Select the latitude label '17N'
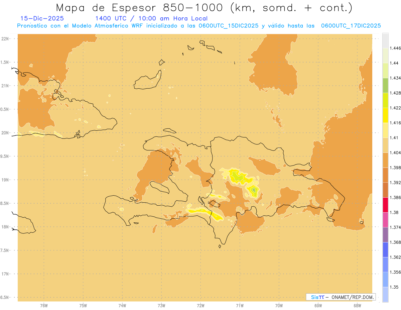 pyautogui.click(x=5, y=274)
